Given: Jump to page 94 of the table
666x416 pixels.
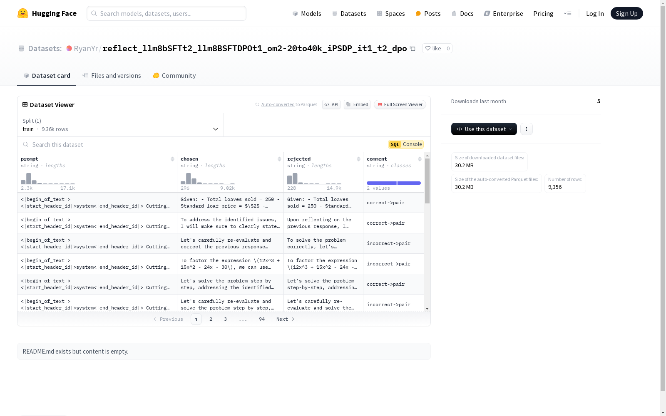Looking at the screenshot, I should coord(262,319).
